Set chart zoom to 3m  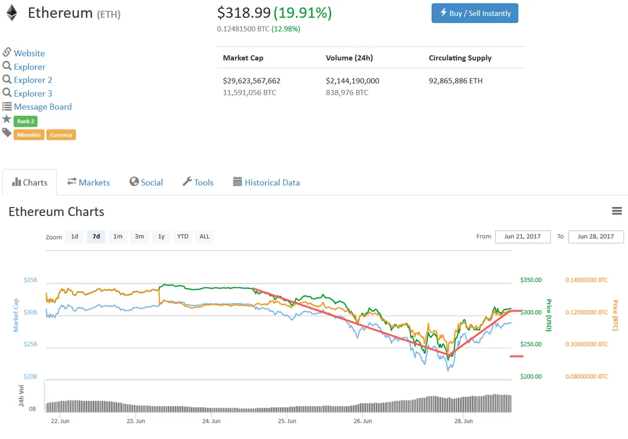[139, 236]
